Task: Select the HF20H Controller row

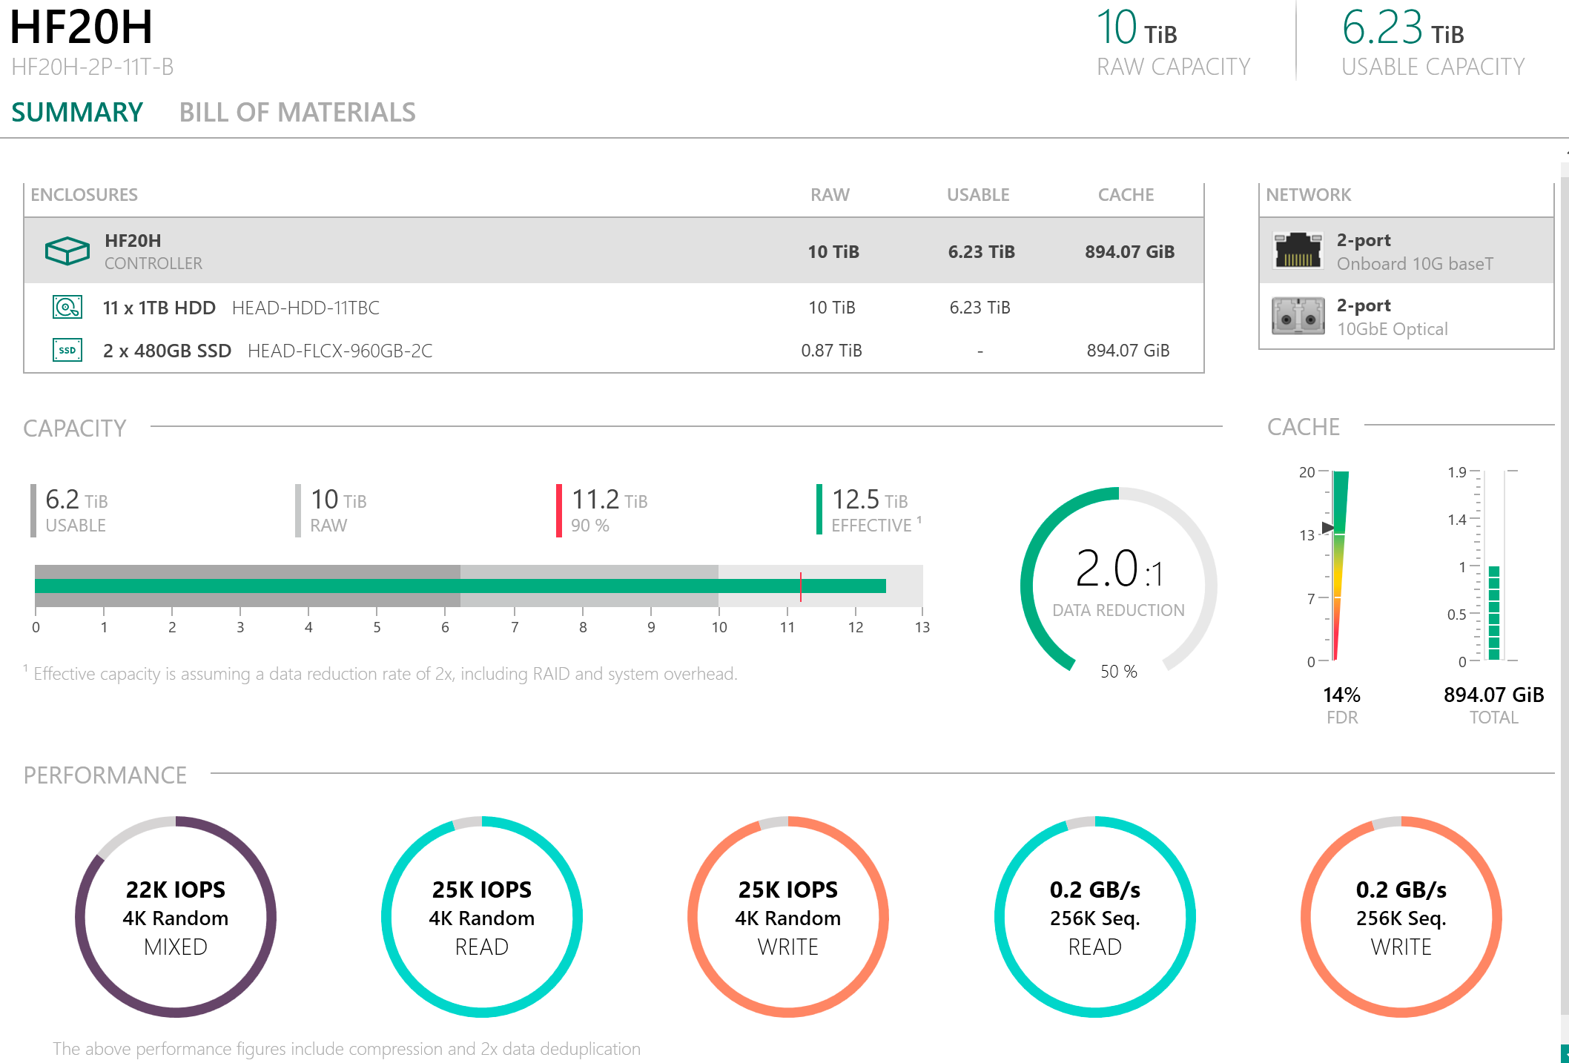Action: click(614, 251)
